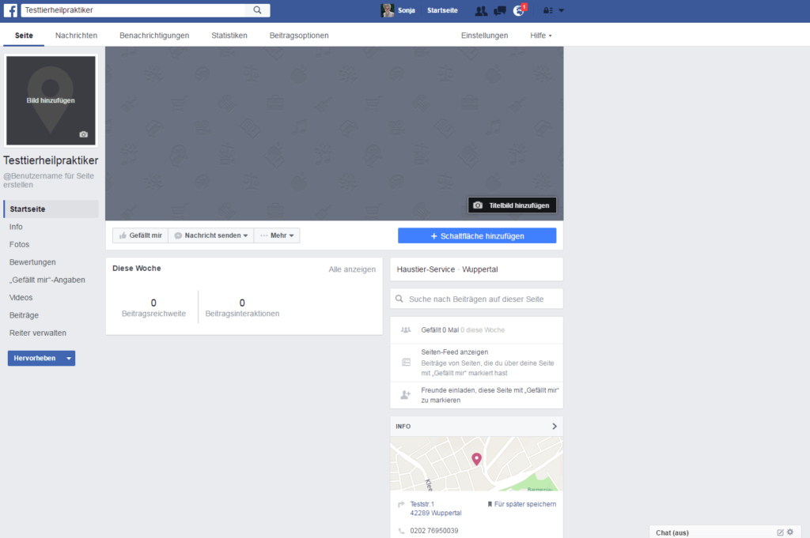Click the Beitragsinteraktionen stat value
The height and width of the screenshot is (538, 810).
(x=242, y=303)
